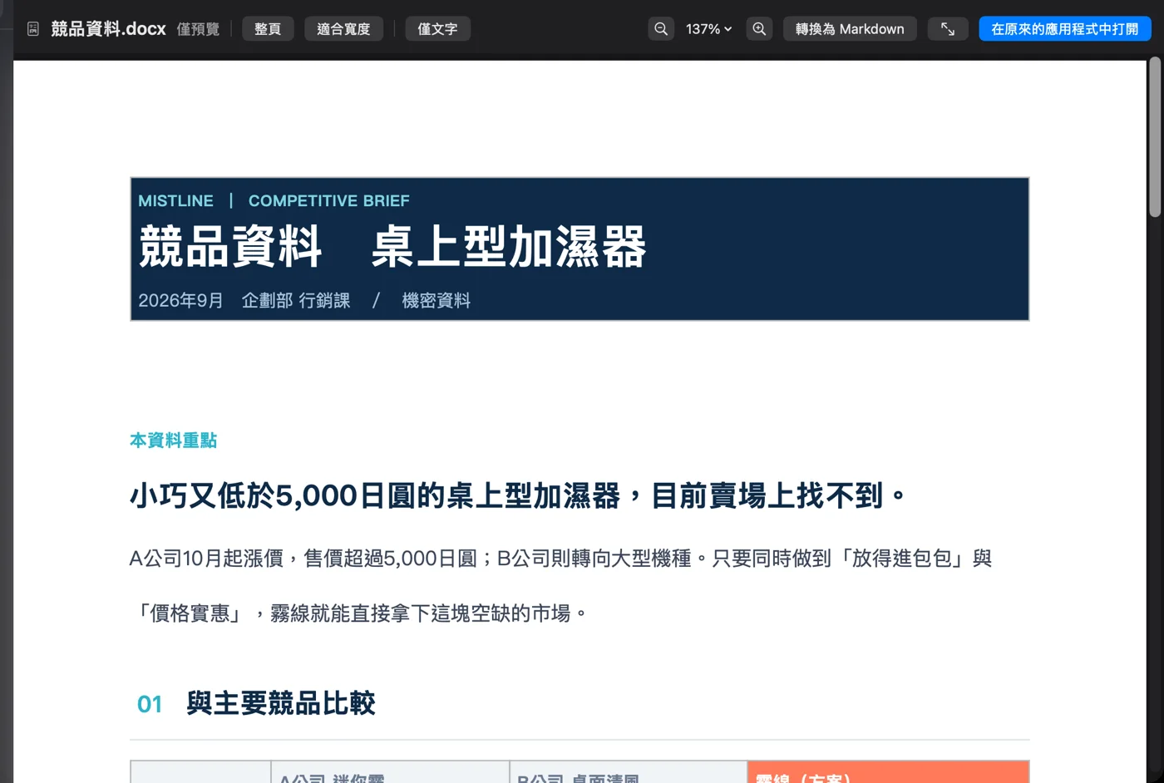1164x783 pixels.
Task: Click the section heading 與主要競品比較
Action: point(281,704)
